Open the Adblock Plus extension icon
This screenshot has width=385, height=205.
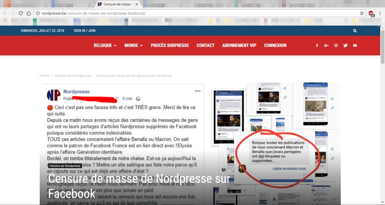371,13
